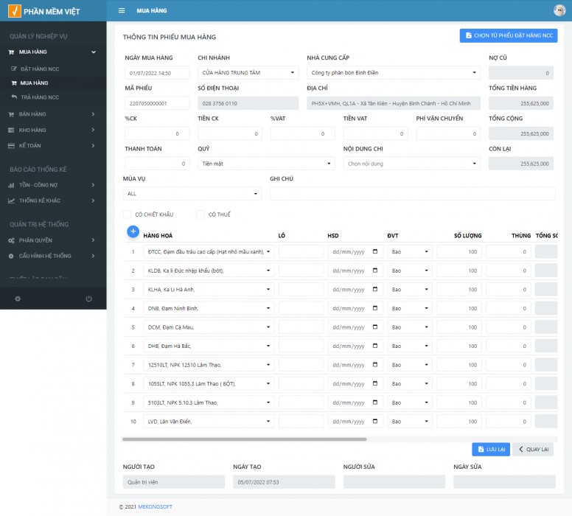Click the power logout icon in sidebar
Screen dimensions: 572x516
point(88,299)
